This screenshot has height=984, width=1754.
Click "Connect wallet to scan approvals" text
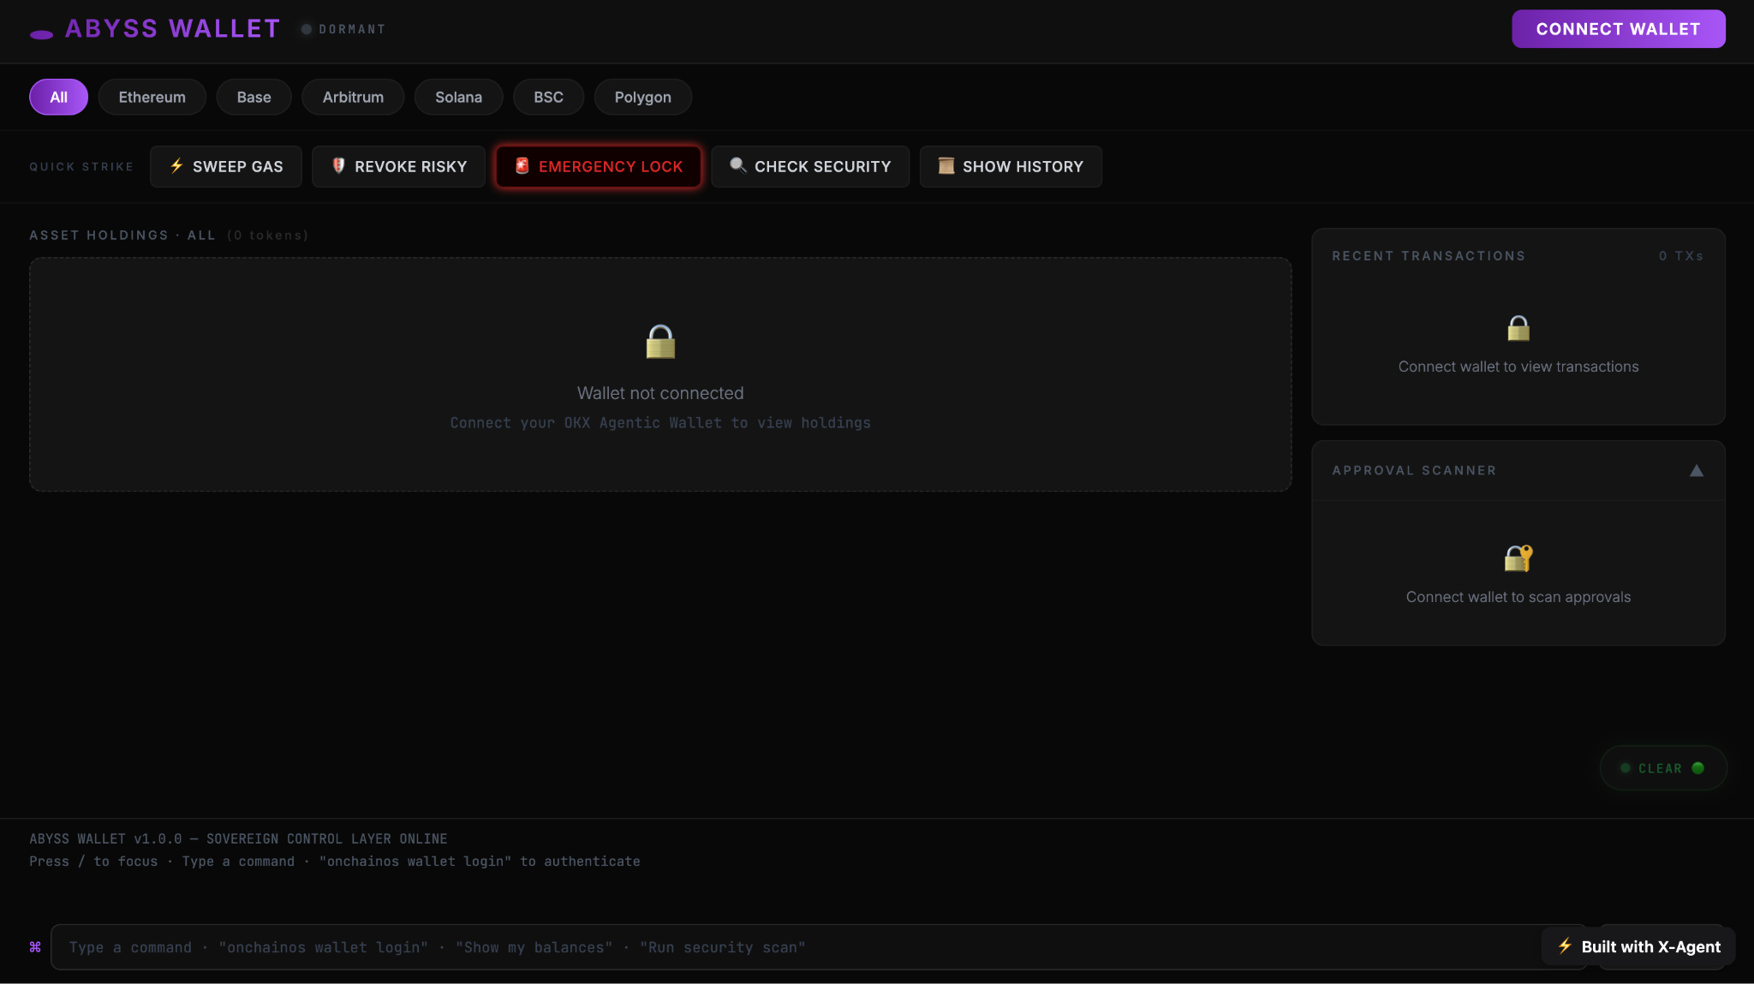coord(1518,597)
